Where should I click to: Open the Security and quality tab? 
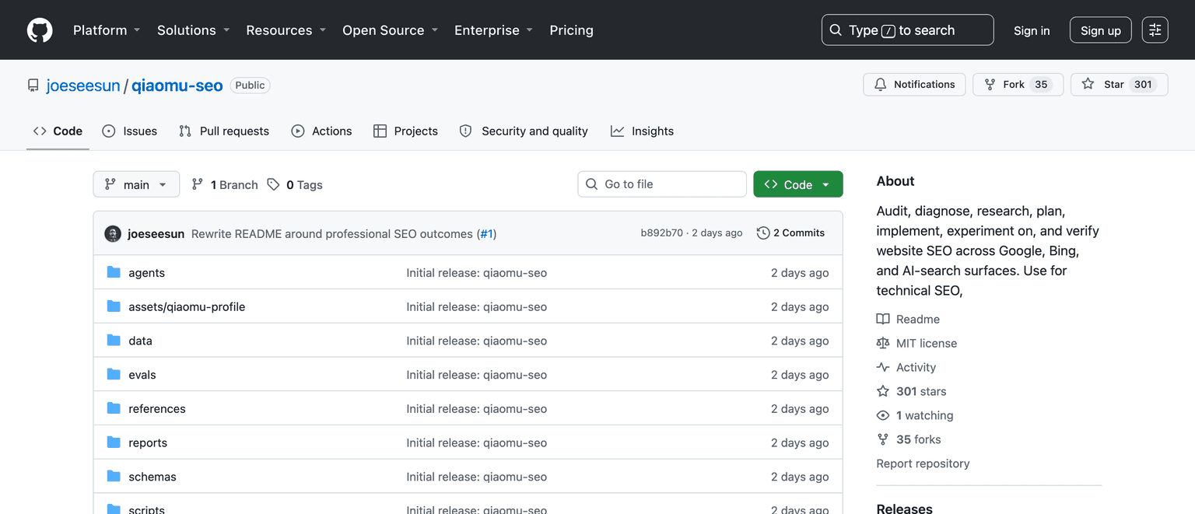pos(524,131)
